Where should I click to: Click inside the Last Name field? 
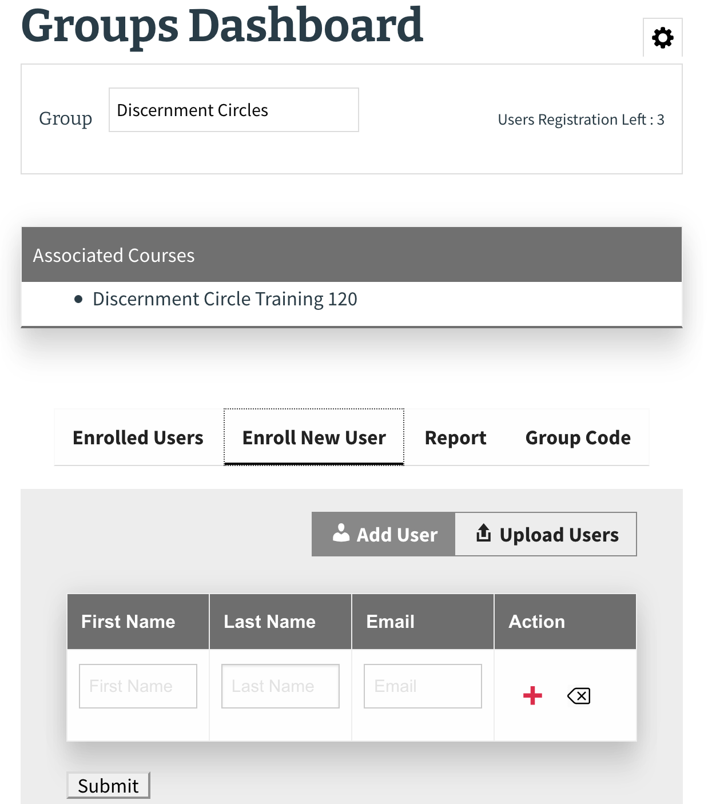280,686
